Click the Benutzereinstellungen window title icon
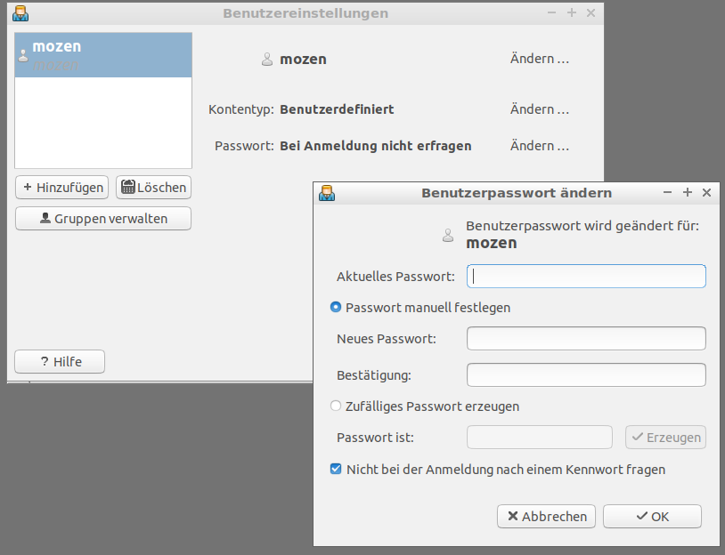The image size is (725, 555). point(20,13)
